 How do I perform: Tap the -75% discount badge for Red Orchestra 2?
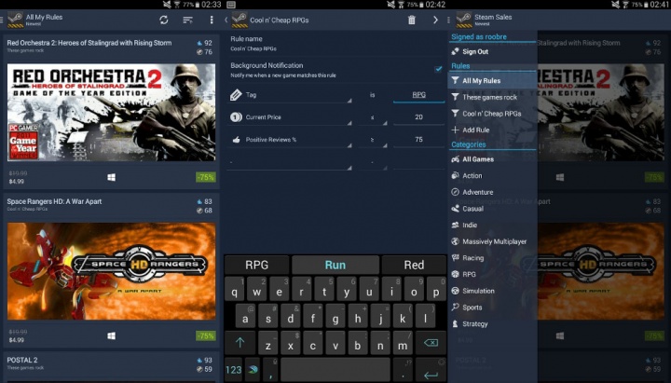click(205, 177)
